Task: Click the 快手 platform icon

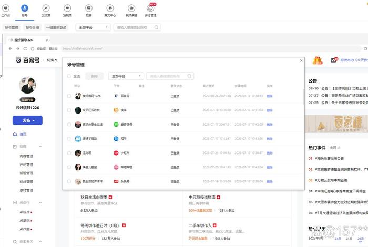Action: [x=116, y=110]
